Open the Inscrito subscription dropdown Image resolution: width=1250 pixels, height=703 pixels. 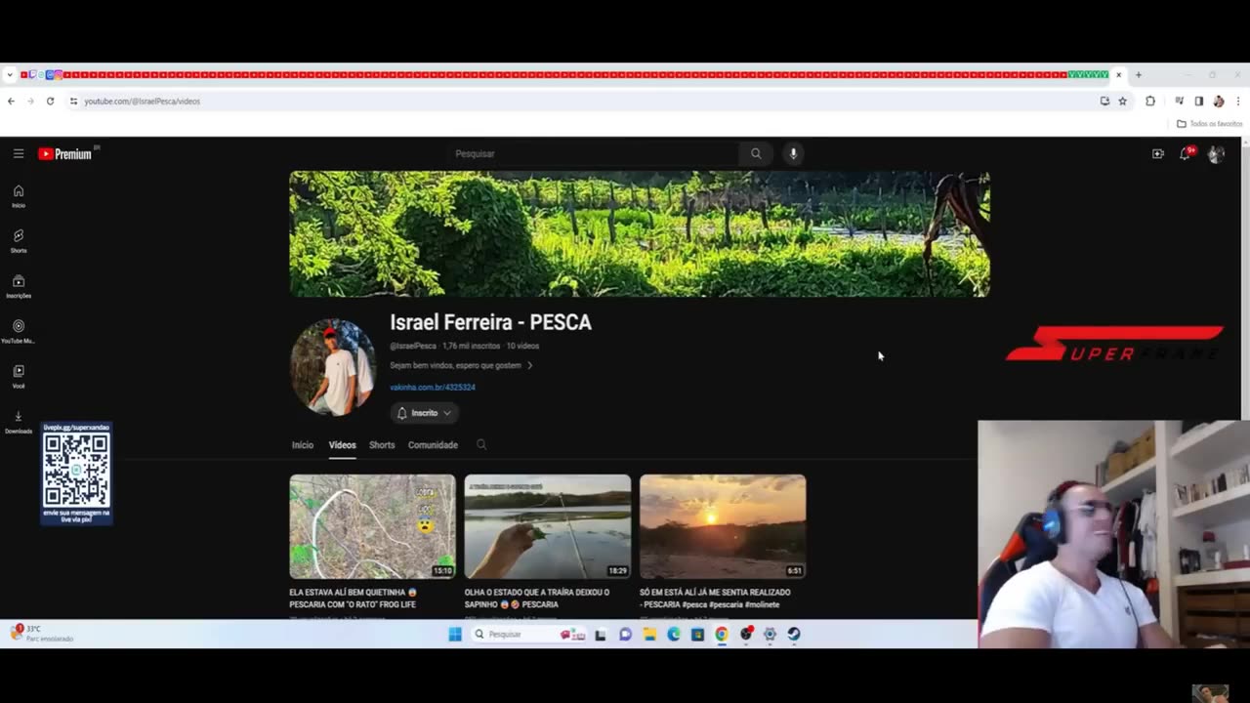(425, 413)
